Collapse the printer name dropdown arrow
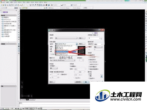This screenshot has height=110, width=147. point(77,44)
